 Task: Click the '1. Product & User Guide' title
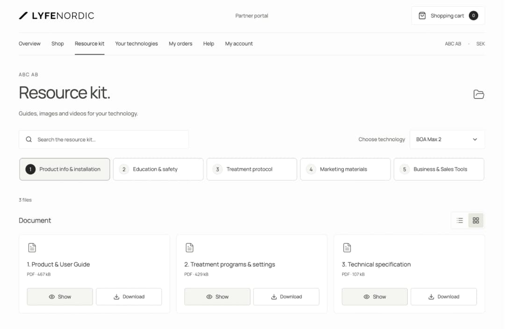(x=58, y=265)
